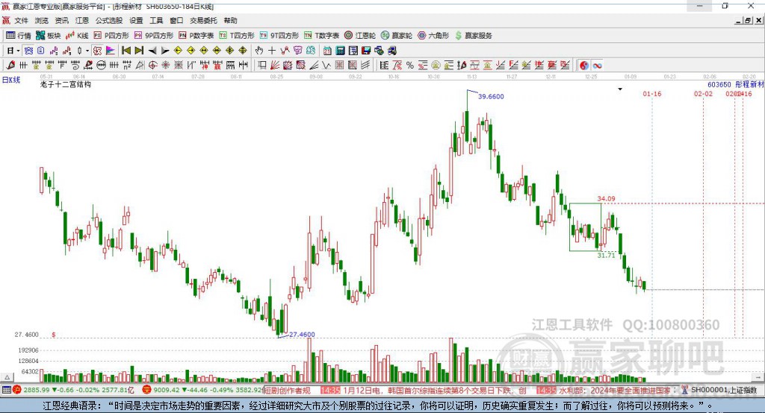765x413 pixels.
Task: Open the 公式选股 menu
Action: (x=109, y=20)
